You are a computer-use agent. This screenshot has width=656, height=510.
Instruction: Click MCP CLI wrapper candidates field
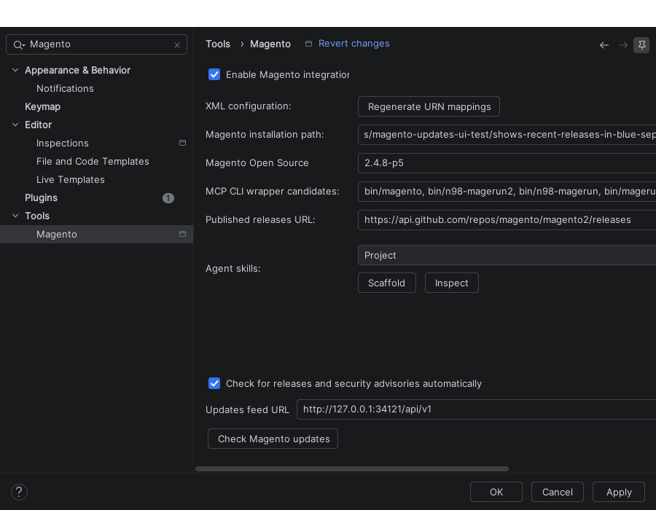507,192
